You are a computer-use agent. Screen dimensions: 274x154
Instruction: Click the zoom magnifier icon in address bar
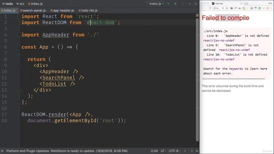point(223,8)
